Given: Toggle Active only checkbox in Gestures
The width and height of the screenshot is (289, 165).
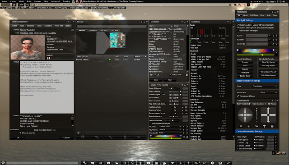Looking at the screenshot, I should 171,74.
